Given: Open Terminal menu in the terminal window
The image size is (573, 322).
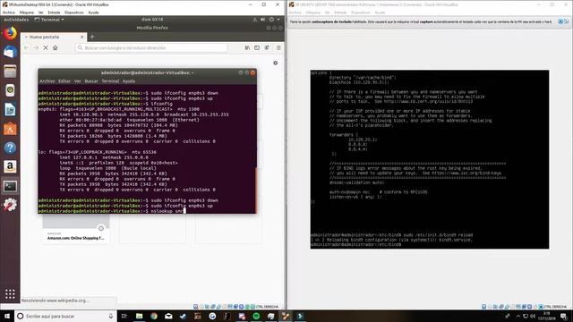Looking at the screenshot, I should click(x=110, y=81).
